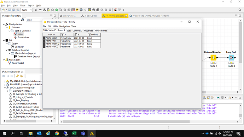Open the 100% zoom level dropdown
This screenshot has height=137, width=244.
pyautogui.click(x=31, y=10)
